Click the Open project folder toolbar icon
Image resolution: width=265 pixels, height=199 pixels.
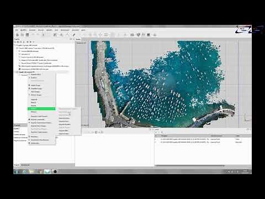tap(22, 35)
